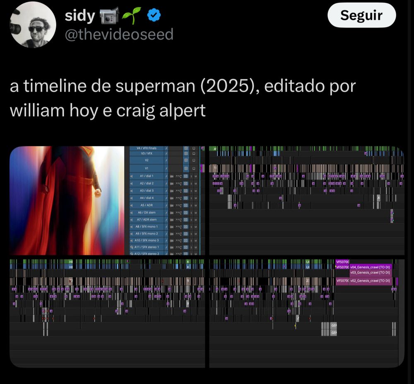Viewport: 414px width, 384px height.
Task: Toggle power button on V2 track
Action: tap(186, 160)
